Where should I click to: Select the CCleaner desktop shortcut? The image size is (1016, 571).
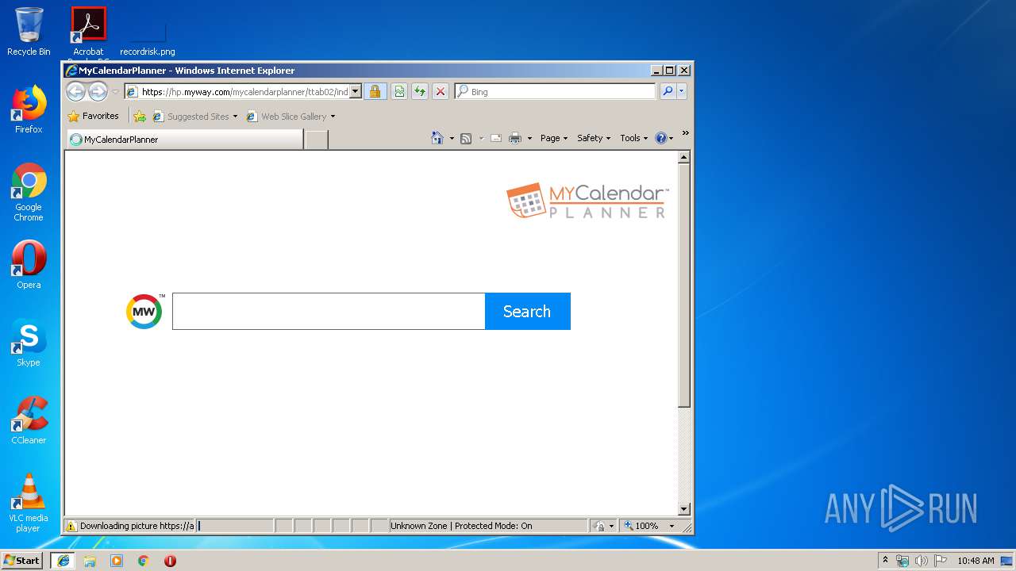pyautogui.click(x=29, y=420)
